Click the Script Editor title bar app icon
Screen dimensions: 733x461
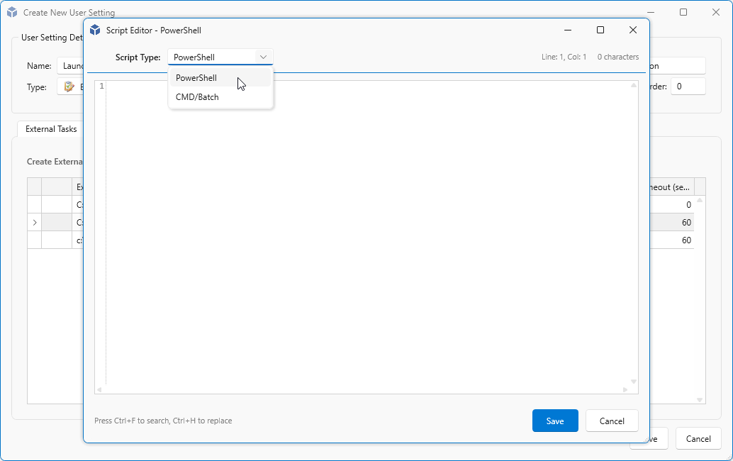(95, 30)
